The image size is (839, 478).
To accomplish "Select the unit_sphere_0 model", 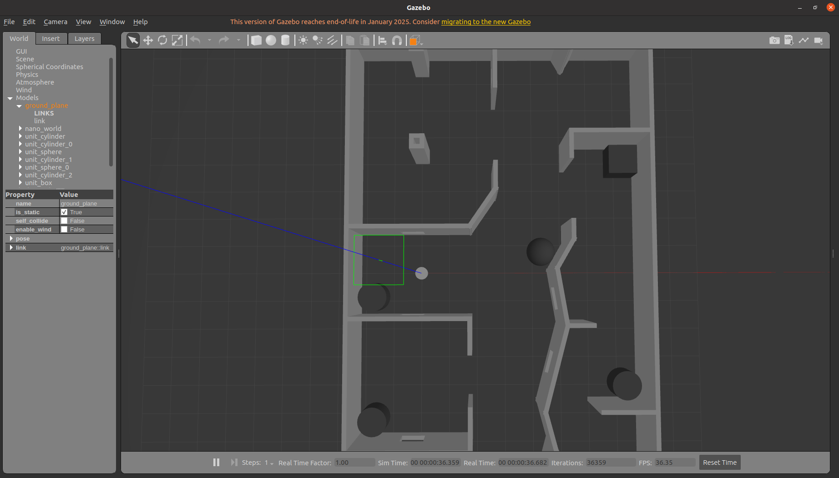I will [x=47, y=167].
